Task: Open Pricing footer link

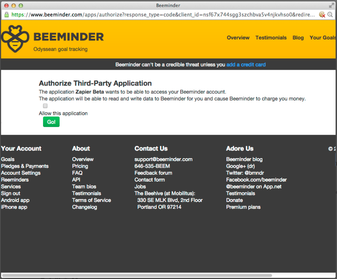Action: coord(80,166)
